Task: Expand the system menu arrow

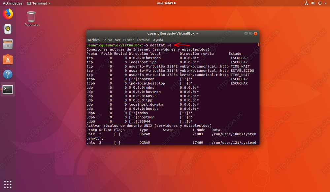Action: [325, 3]
